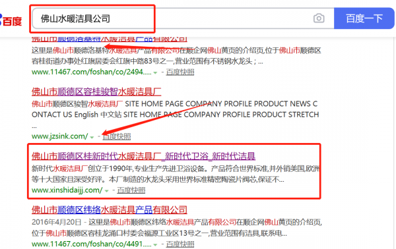Viewport: 396px width, 249px height.
Task: Open 佛山市顺德区桂新时代水暖洁具厂 result title
Action: (x=143, y=156)
